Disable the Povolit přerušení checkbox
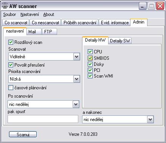This screenshot has width=166, height=143. (11, 65)
